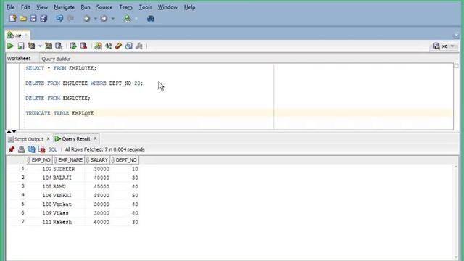Open the Window menu
464x261 pixels.
tap(167, 7)
